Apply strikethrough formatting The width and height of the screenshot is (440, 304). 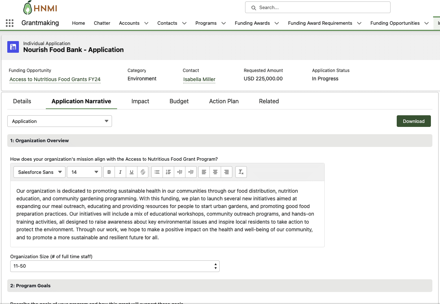tap(143, 172)
